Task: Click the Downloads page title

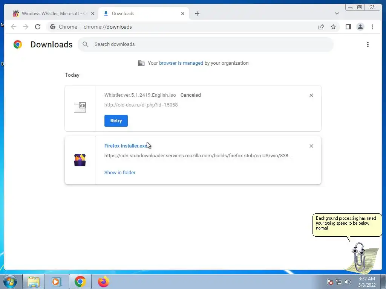Action: [52, 44]
